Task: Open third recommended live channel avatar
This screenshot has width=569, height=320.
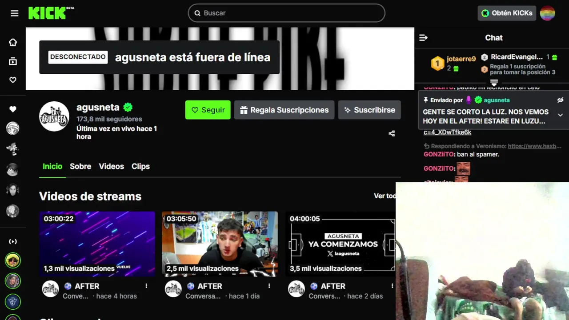Action: (x=13, y=302)
